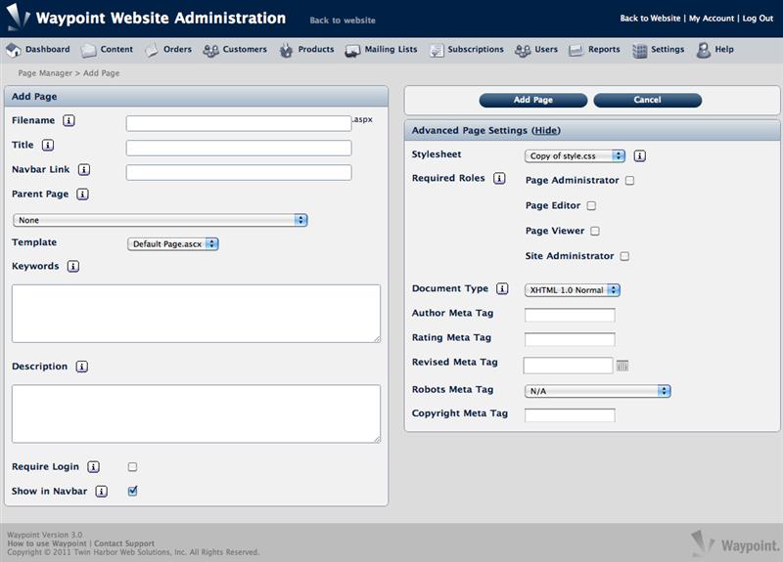783x562 pixels.
Task: Check the Page Editor role
Action: [592, 205]
